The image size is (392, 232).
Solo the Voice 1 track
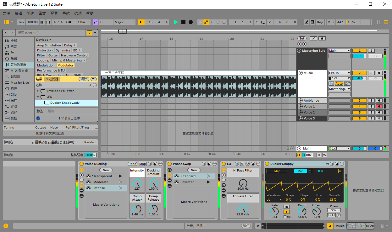pos(372,107)
